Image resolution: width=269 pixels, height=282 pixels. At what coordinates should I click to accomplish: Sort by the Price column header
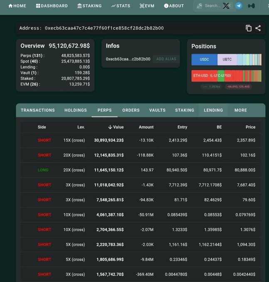pyautogui.click(x=250, y=127)
